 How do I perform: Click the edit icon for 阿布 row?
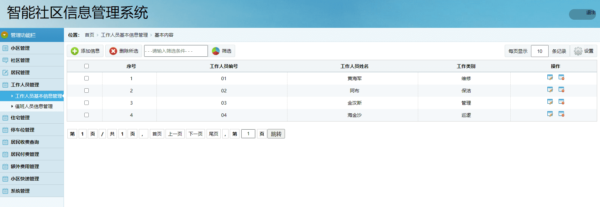pos(550,90)
